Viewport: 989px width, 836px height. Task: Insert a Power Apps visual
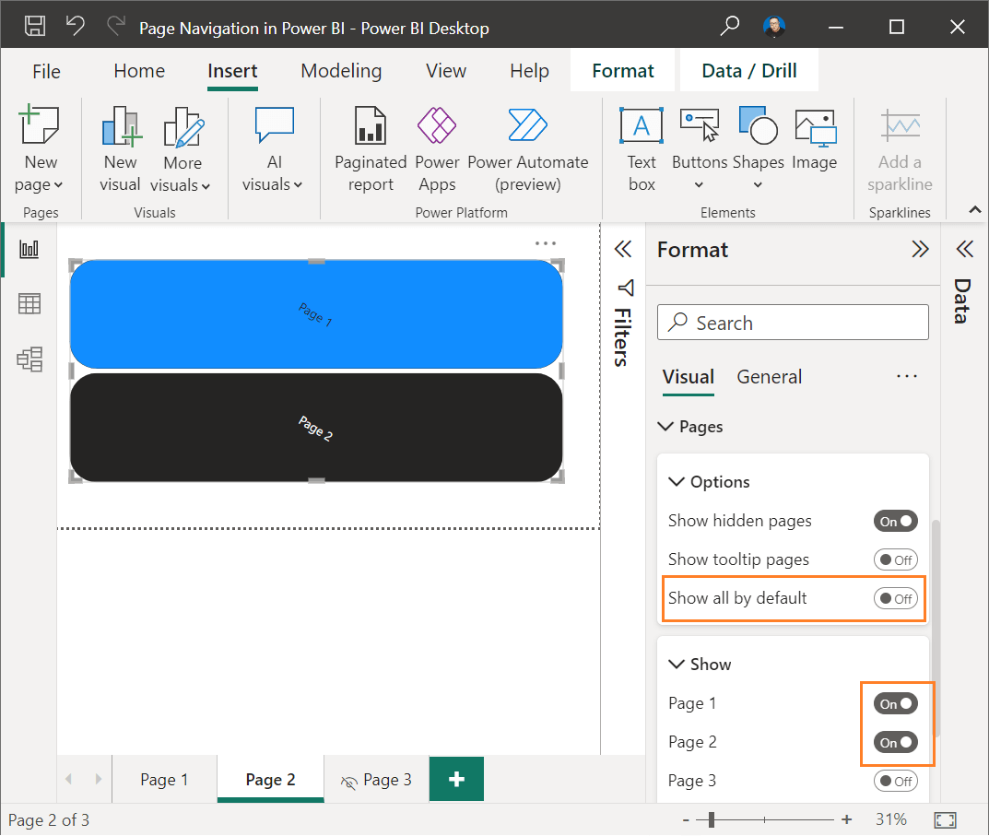pyautogui.click(x=437, y=147)
